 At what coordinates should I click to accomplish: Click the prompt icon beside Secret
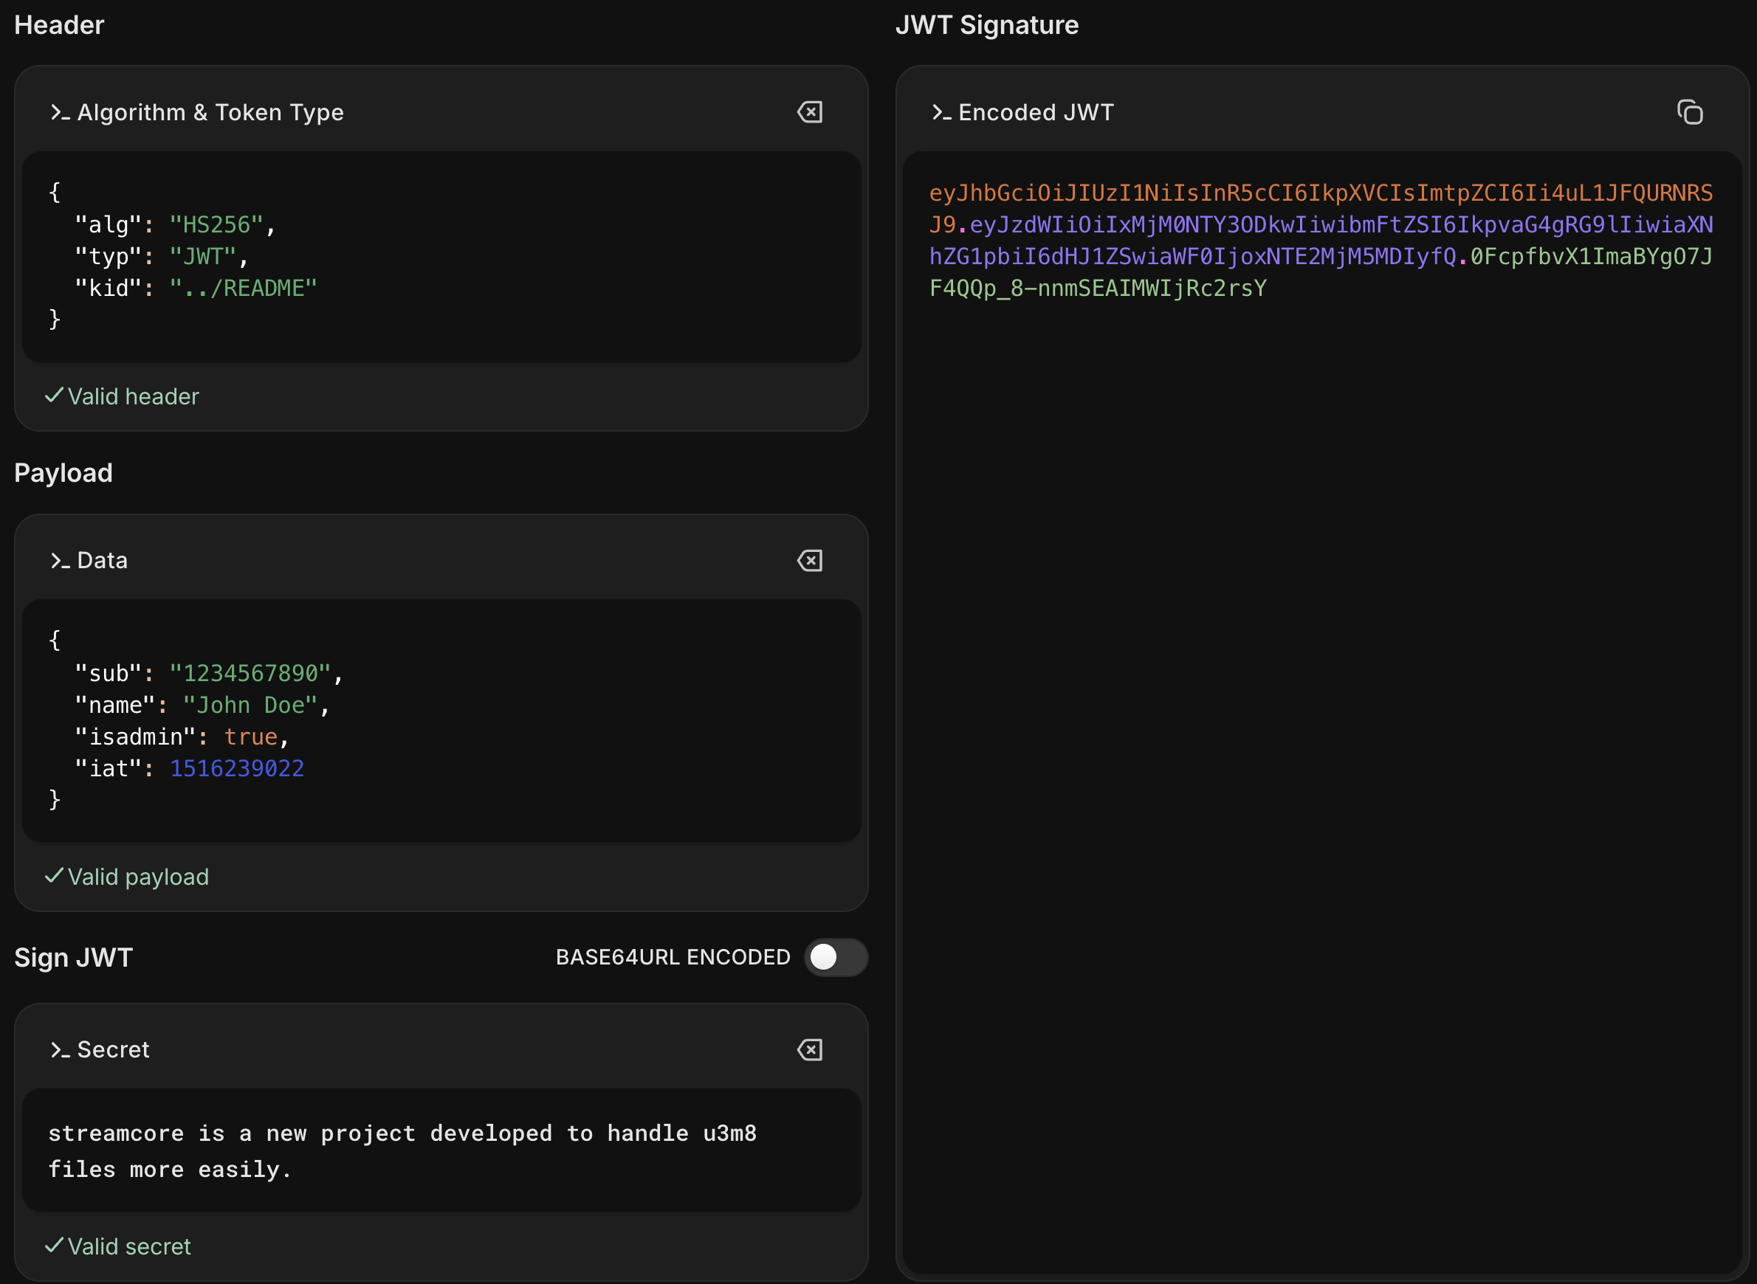coord(60,1051)
